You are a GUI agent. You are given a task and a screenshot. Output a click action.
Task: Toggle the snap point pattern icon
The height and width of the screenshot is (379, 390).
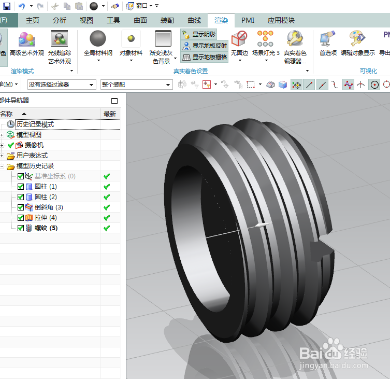[296, 85]
